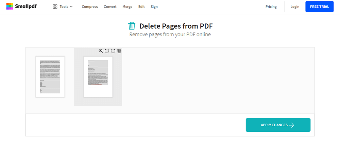The image size is (340, 149).
Task: Open the Compress menu item
Action: [x=90, y=7]
